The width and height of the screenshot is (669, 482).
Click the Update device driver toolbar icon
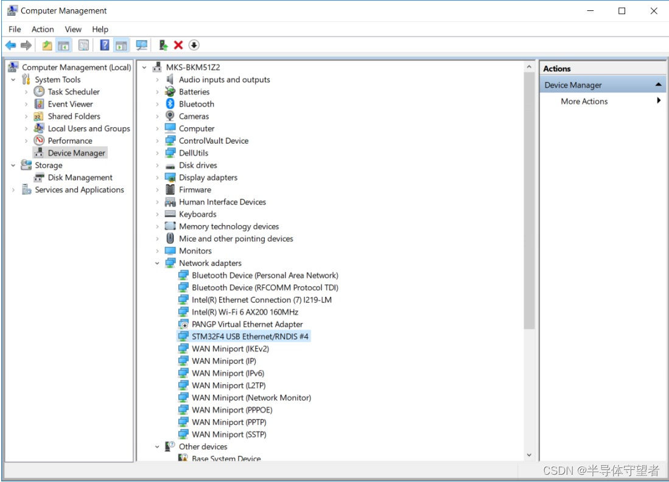(x=163, y=45)
